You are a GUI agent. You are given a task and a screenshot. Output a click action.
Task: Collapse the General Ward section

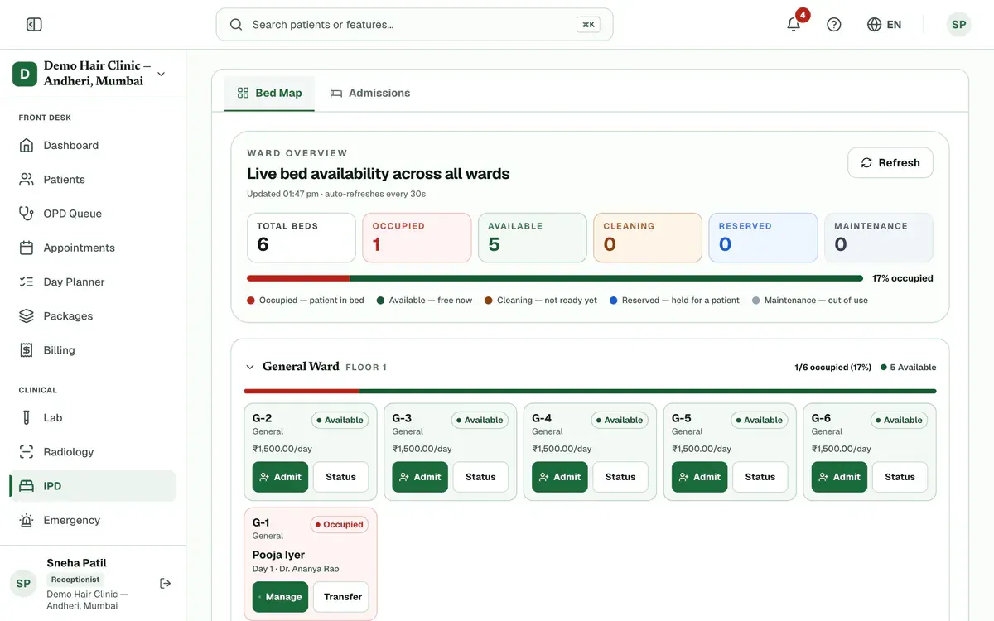tap(250, 367)
